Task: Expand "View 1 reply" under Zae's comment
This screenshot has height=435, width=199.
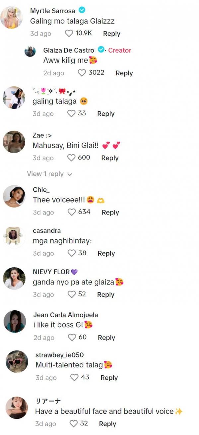Action: tap(45, 174)
